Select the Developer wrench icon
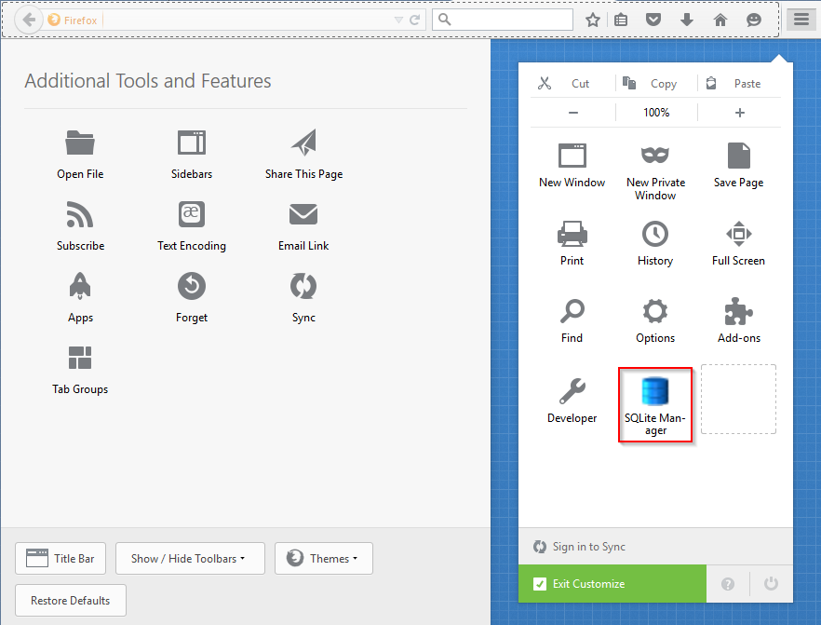The width and height of the screenshot is (821, 625). pos(572,391)
